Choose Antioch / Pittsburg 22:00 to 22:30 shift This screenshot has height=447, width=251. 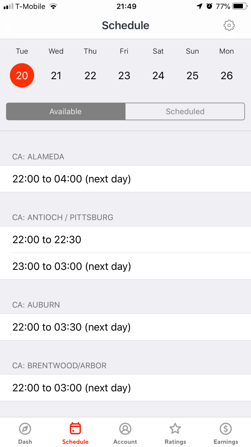(x=125, y=239)
